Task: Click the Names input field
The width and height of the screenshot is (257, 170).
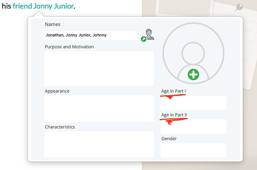Action: click(91, 35)
